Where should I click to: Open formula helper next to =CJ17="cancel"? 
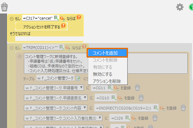(x=62, y=19)
